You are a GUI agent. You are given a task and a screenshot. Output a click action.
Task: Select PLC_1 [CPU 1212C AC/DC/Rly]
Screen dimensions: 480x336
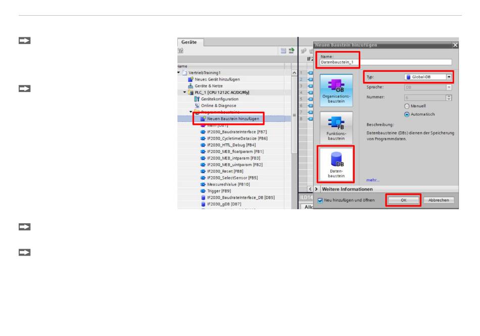point(222,92)
